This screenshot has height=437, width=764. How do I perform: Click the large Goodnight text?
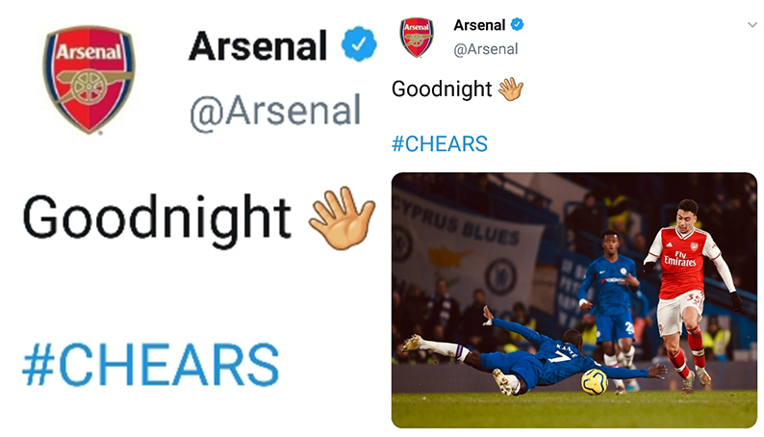click(157, 218)
